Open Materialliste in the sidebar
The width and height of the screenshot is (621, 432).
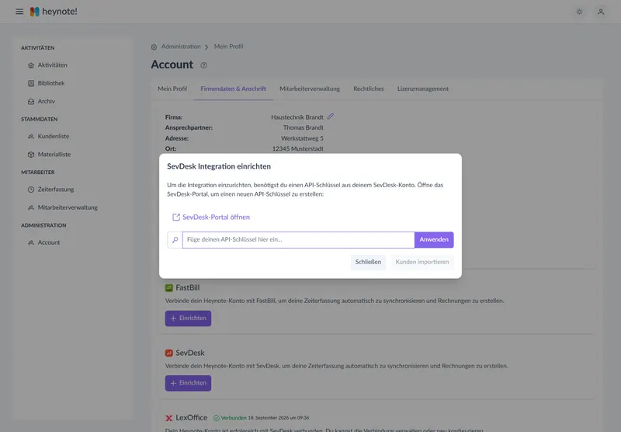click(54, 155)
